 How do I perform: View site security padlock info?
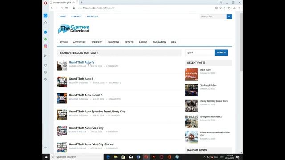point(74,8)
